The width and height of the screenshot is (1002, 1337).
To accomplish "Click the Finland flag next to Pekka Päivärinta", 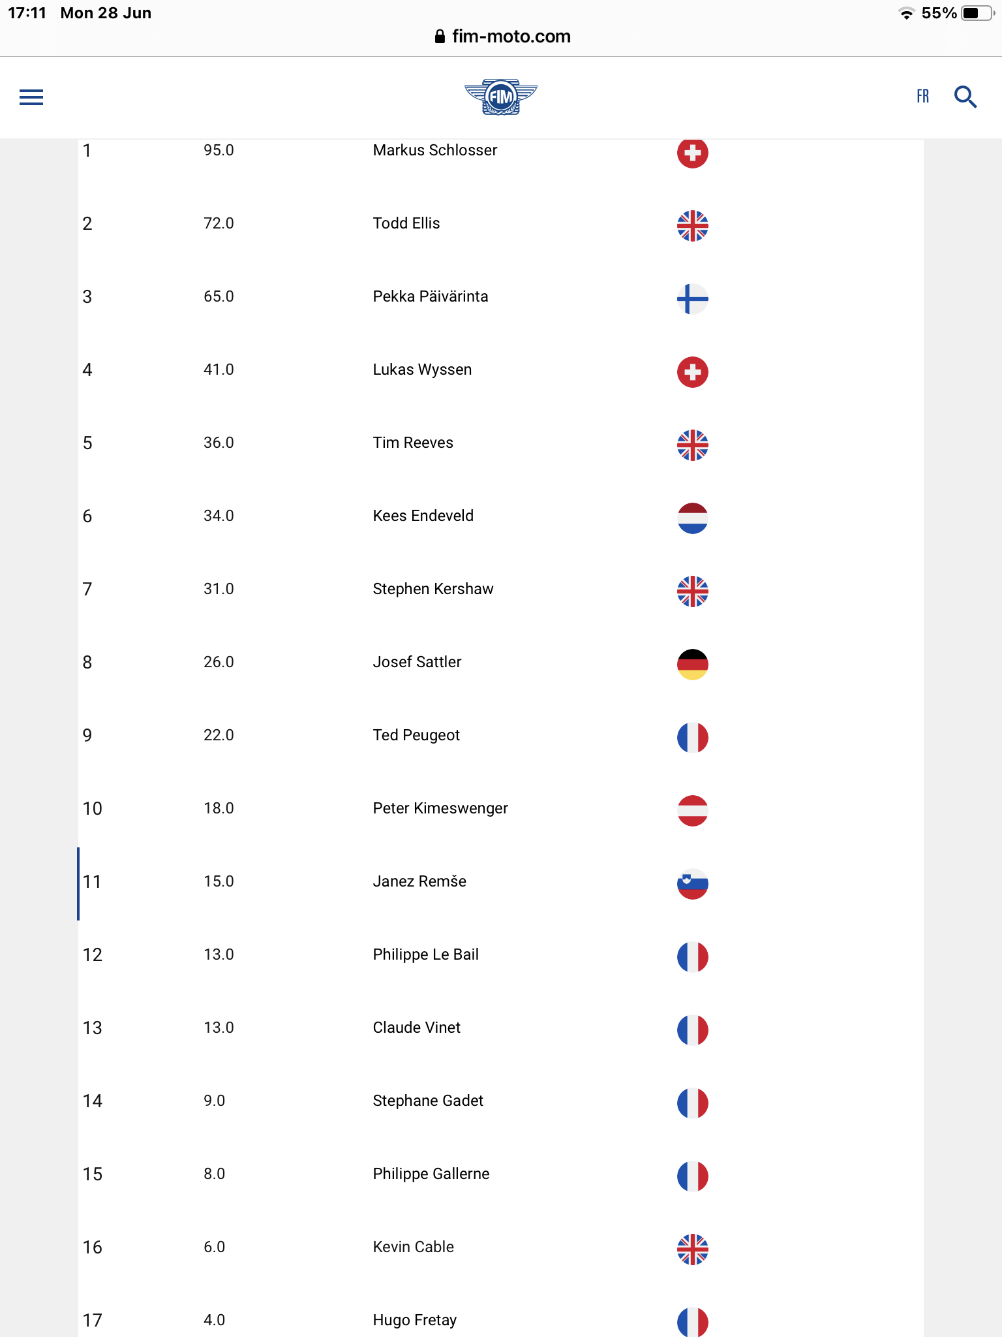I will click(x=693, y=299).
